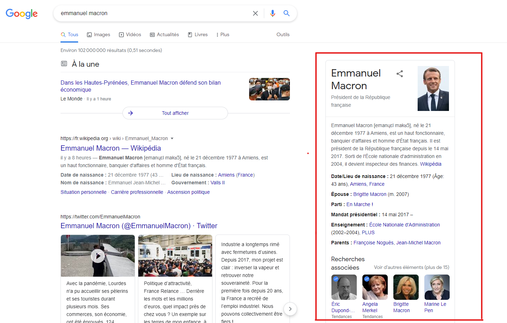Open the Jean-Michel Macron parent link
The width and height of the screenshot is (507, 323).
418,243
